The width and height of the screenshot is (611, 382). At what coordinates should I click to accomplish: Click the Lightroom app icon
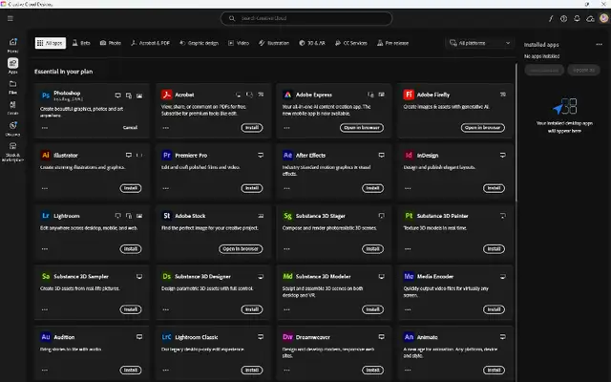(x=46, y=216)
